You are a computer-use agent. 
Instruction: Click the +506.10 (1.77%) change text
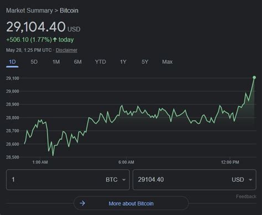[x=29, y=40]
